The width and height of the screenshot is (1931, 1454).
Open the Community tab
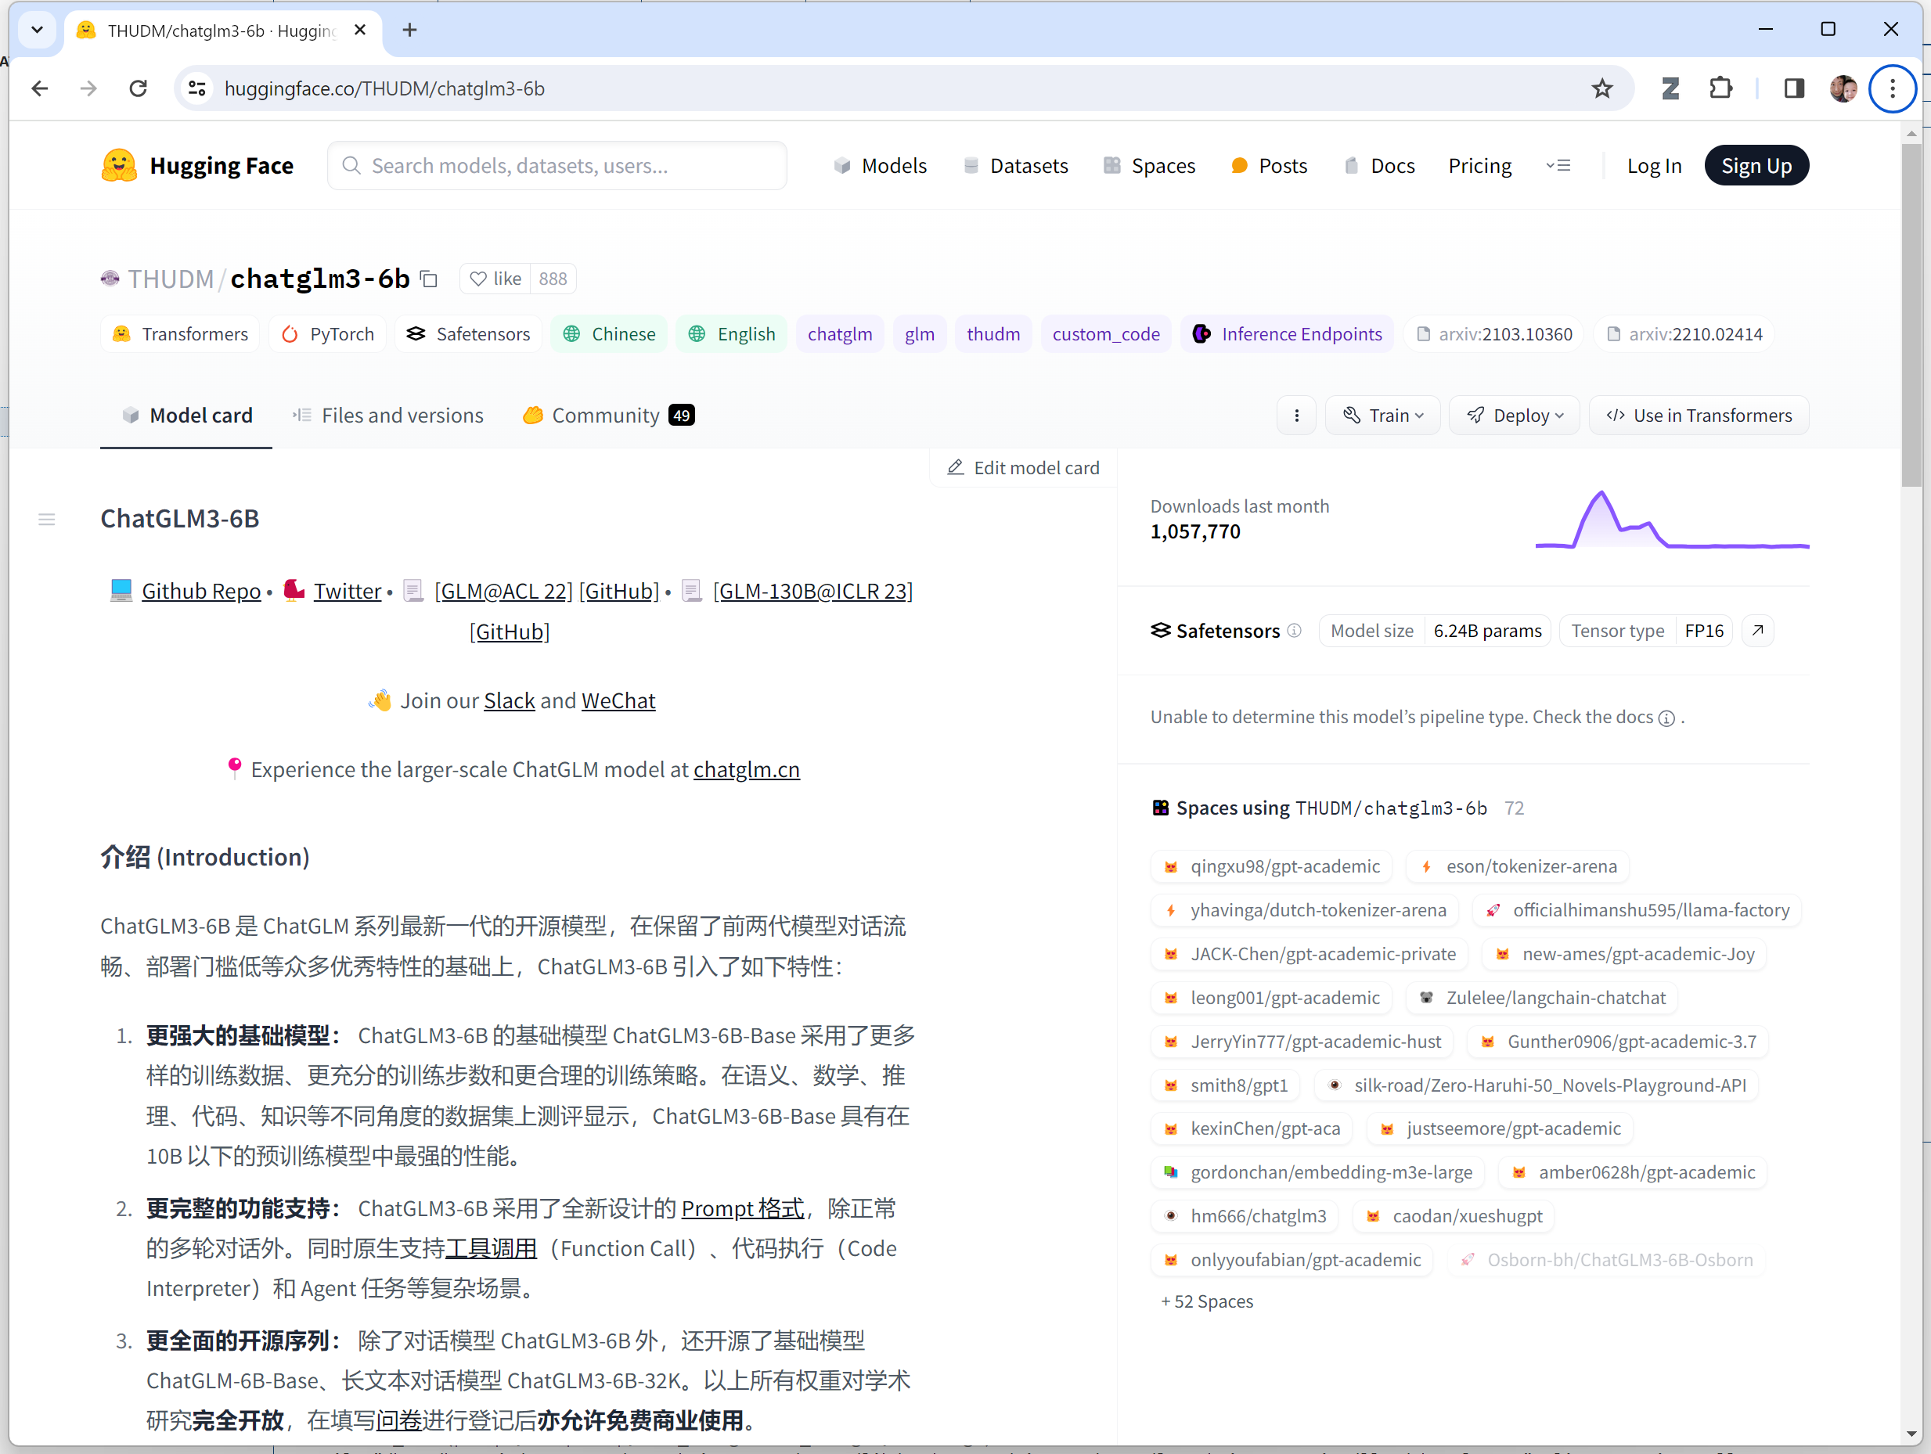point(607,416)
